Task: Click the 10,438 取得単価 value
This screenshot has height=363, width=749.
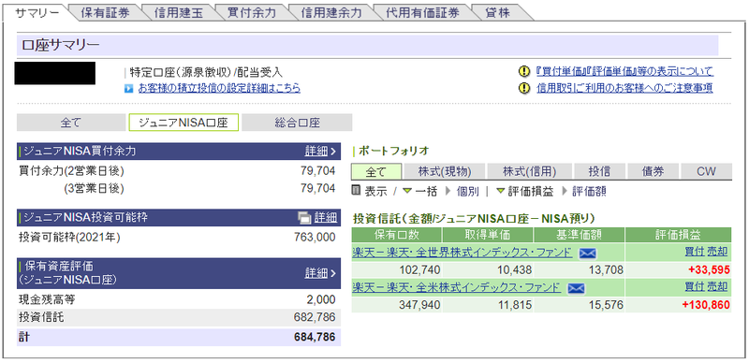Action: (514, 270)
